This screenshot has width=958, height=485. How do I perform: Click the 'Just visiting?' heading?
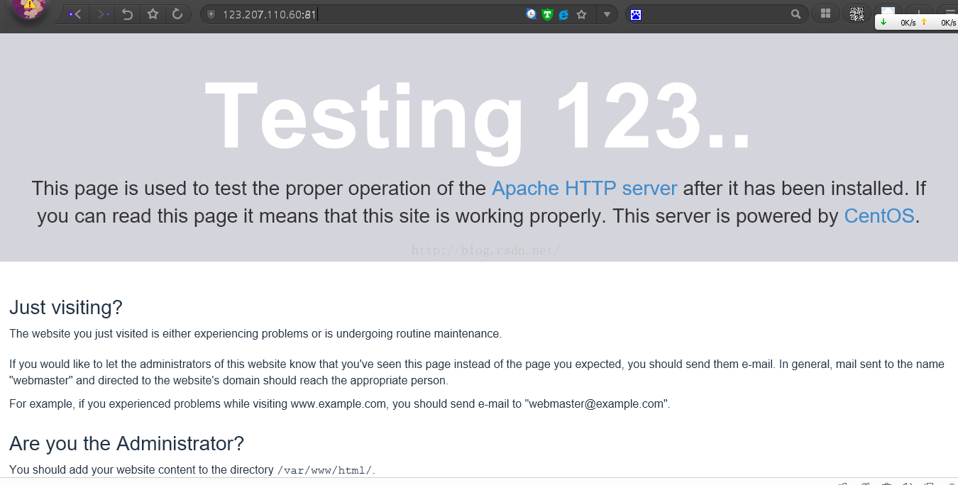tap(66, 307)
